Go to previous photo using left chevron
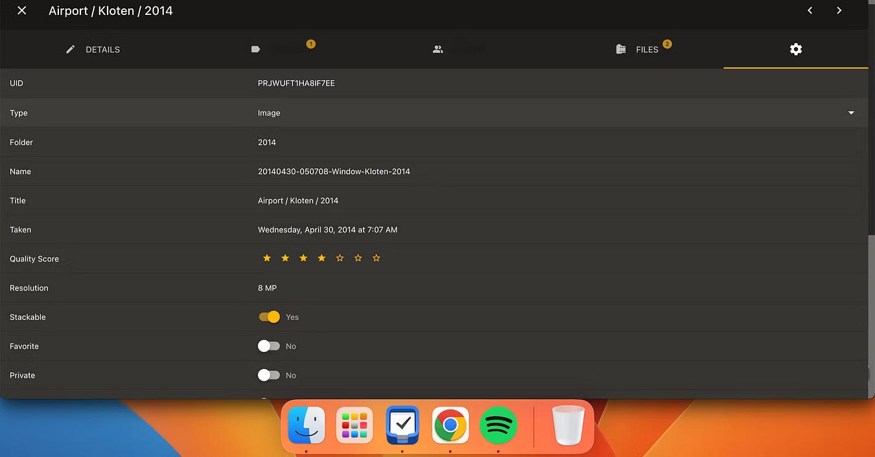The image size is (875, 457). (x=810, y=10)
